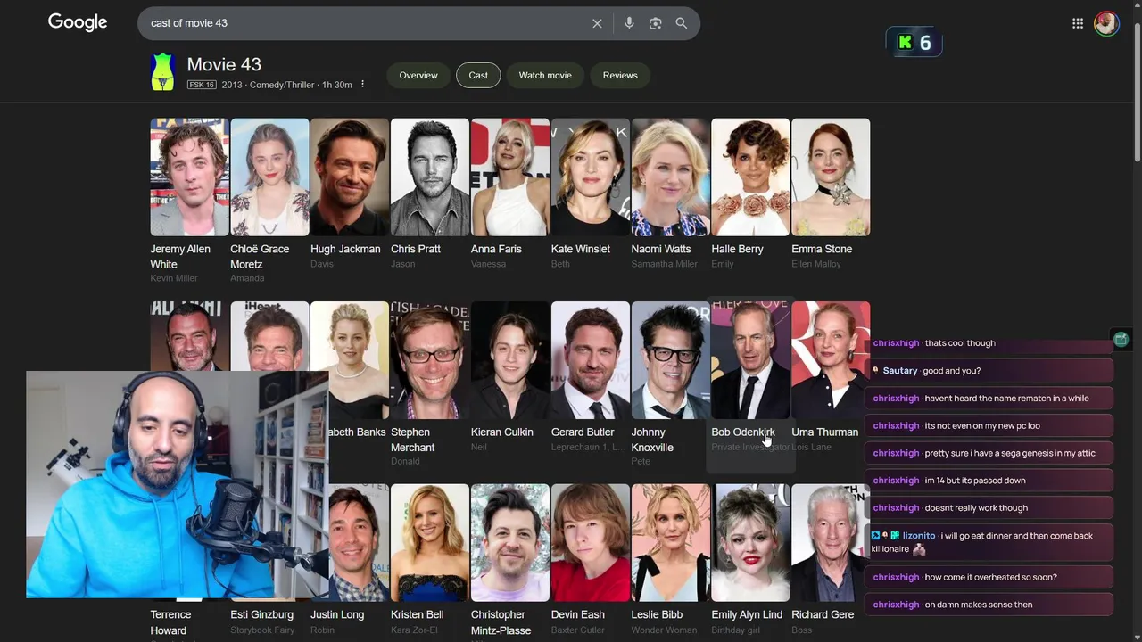The width and height of the screenshot is (1142, 642).
Task: Click the Movie 43 poster icon
Action: pyautogui.click(x=162, y=72)
